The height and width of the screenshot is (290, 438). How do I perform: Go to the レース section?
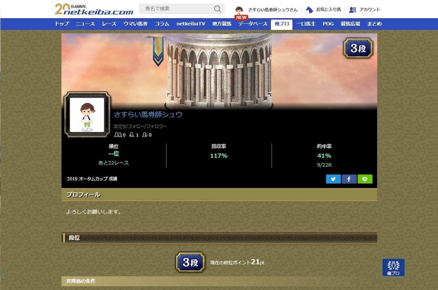(109, 24)
